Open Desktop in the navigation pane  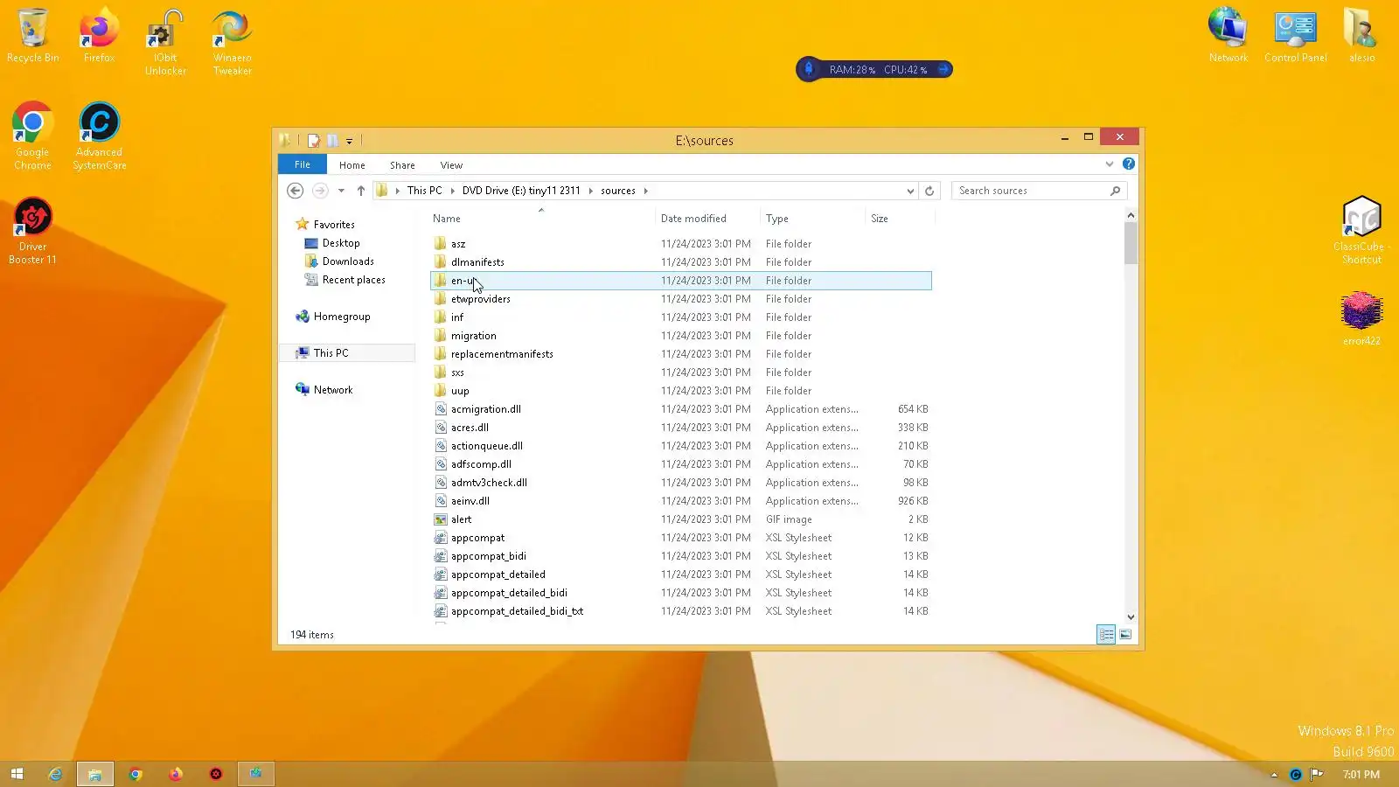pos(341,243)
